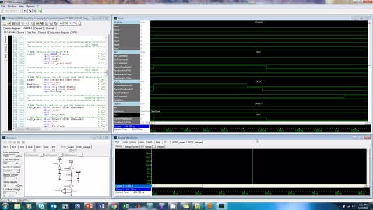The width and height of the screenshot is (373, 210).
Task: Open Chrome from the taskbar
Action: (114, 206)
